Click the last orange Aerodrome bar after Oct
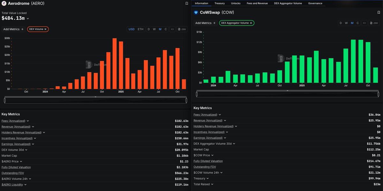 (184, 84)
